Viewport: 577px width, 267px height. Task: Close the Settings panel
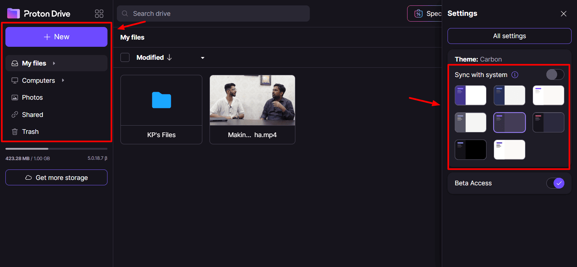(563, 14)
